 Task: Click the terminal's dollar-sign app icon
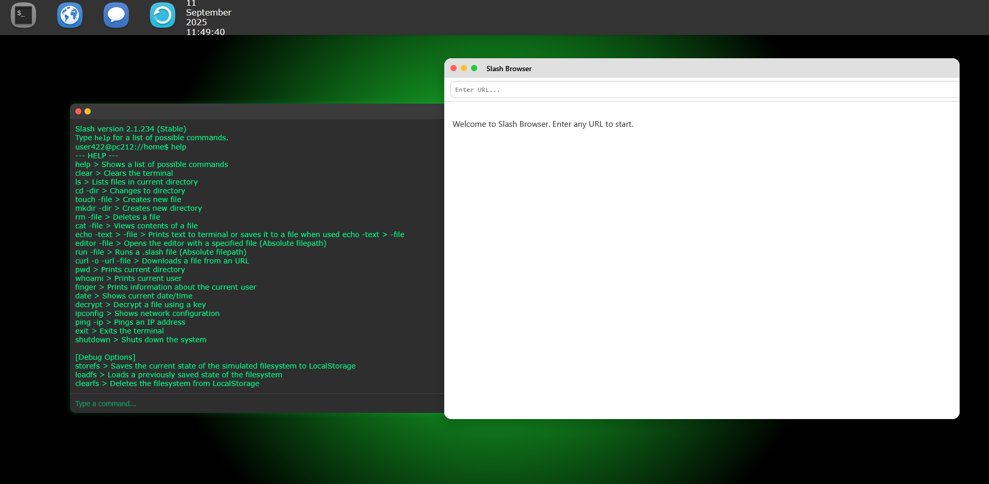[x=23, y=15]
